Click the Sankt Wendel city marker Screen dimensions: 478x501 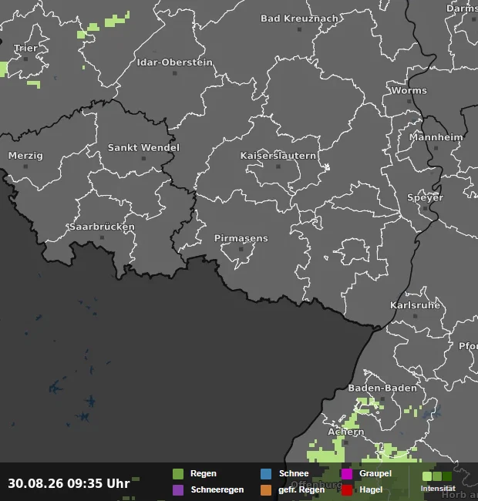[143, 159]
